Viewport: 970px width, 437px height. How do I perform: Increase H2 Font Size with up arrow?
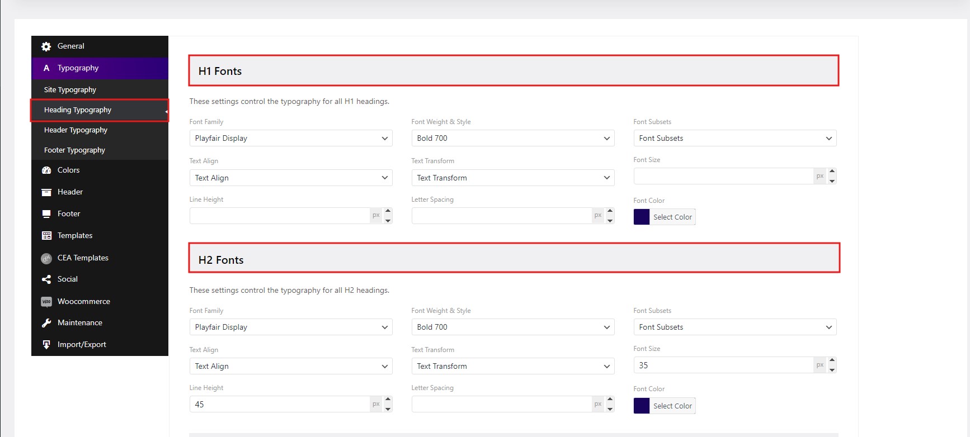tap(832, 360)
